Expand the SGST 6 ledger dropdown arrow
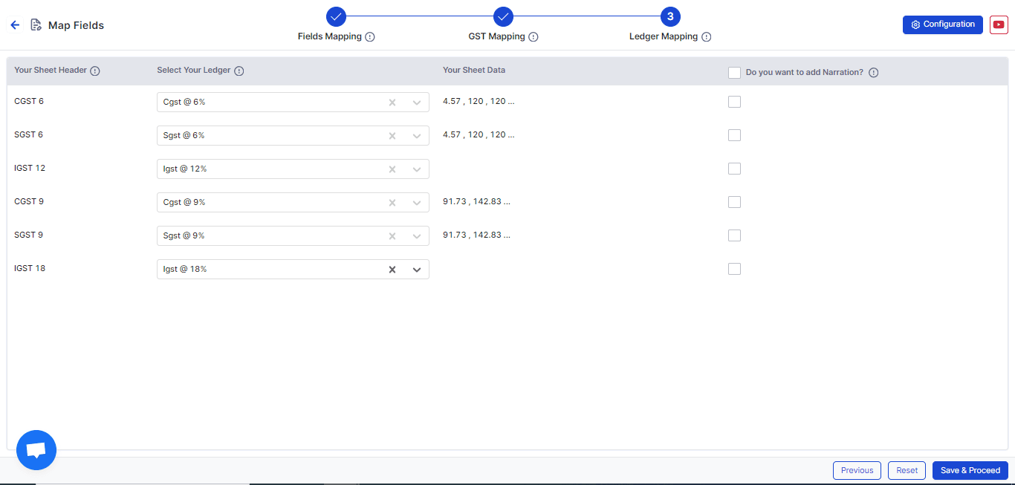This screenshot has width=1015, height=485. click(x=417, y=136)
